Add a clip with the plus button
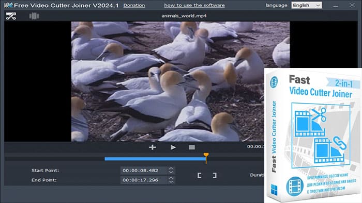The width and height of the screenshot is (362, 203). pyautogui.click(x=153, y=147)
